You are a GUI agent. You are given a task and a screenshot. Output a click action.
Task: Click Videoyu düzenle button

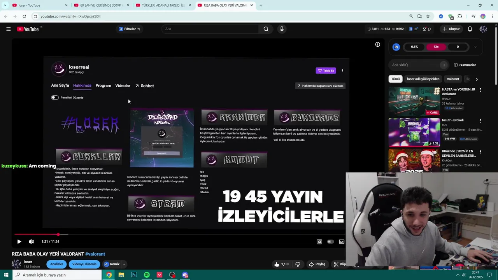[x=84, y=264]
